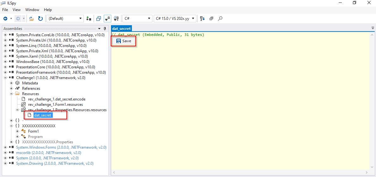Open the C# 15.0 / VS 202x.yy version dropdown

pos(175,18)
